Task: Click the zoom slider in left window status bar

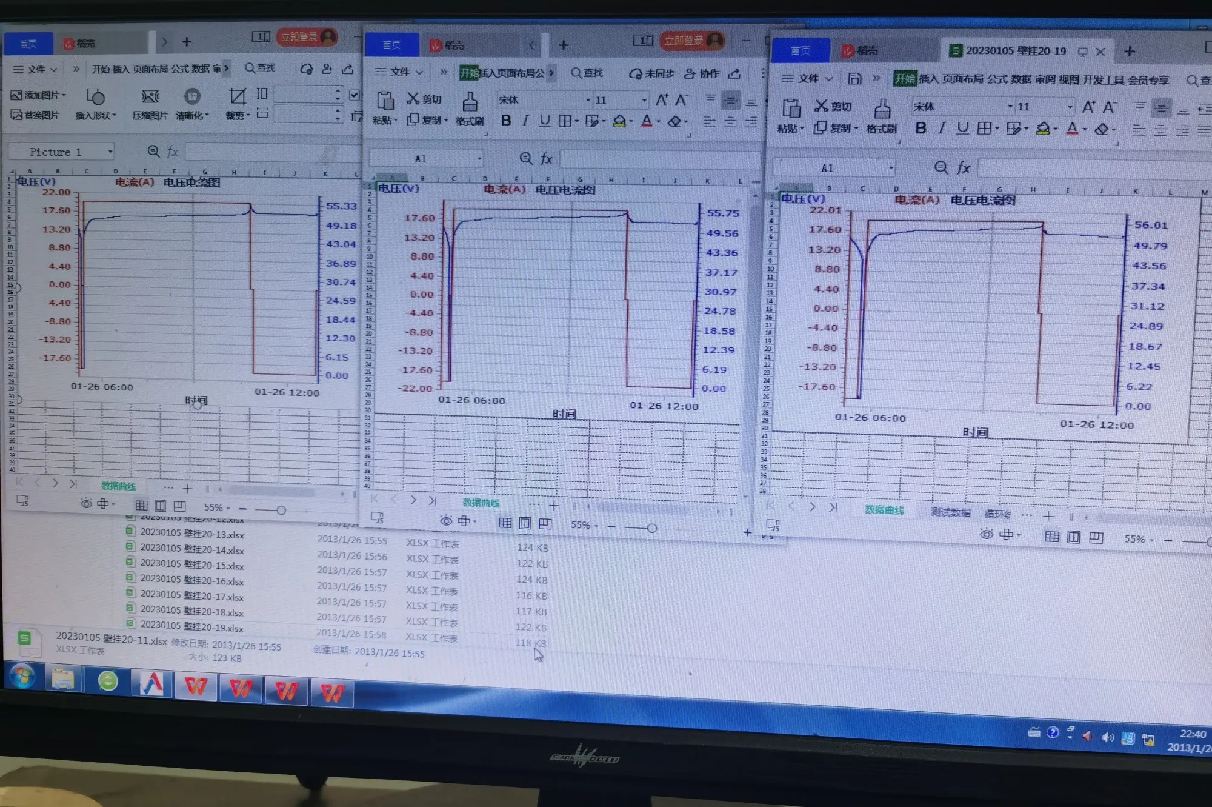Action: [281, 510]
